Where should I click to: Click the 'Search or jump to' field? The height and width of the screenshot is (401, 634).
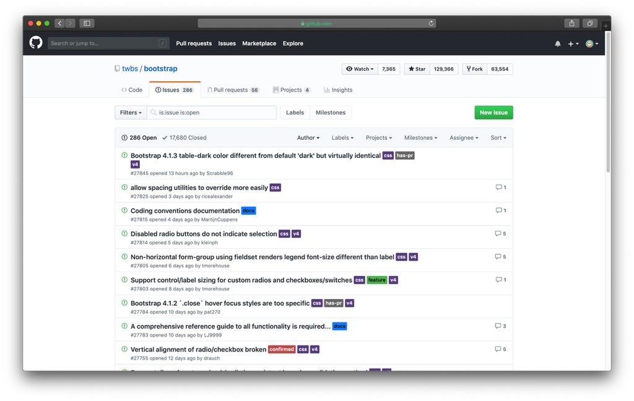(x=108, y=43)
